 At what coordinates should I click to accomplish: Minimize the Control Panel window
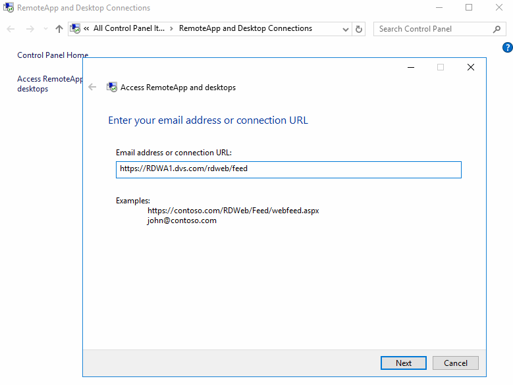tap(439, 7)
